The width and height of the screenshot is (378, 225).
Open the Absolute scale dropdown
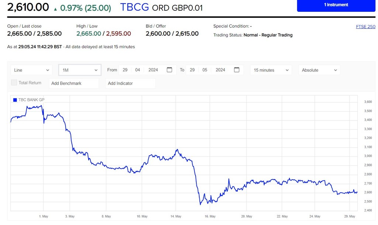tap(319, 70)
